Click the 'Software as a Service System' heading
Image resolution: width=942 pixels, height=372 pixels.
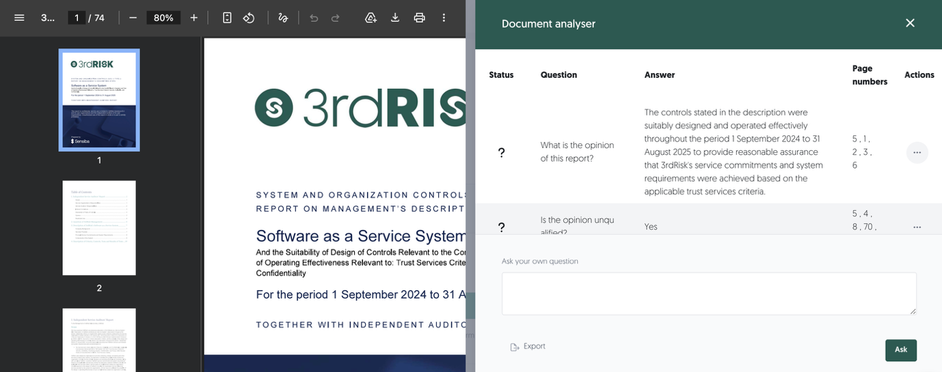pyautogui.click(x=361, y=236)
